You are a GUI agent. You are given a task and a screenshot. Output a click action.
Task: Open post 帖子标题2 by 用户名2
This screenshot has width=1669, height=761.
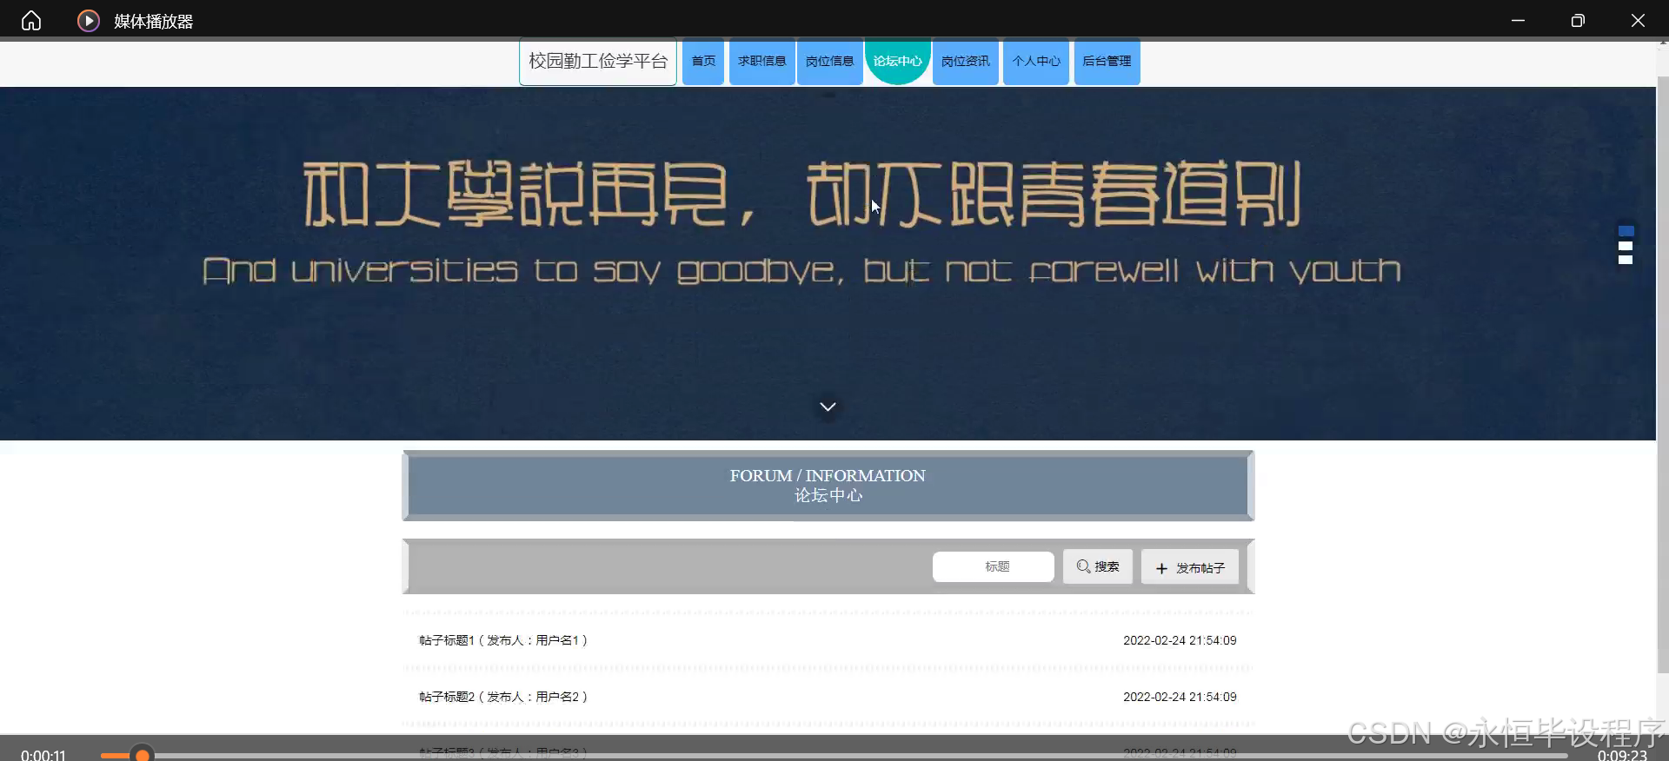[x=503, y=697]
